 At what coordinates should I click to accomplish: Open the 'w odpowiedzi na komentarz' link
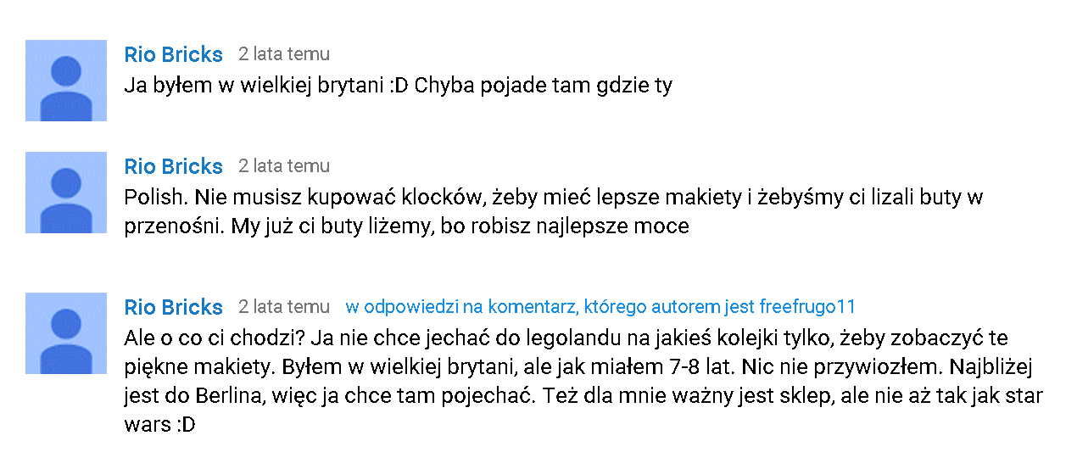pyautogui.click(x=550, y=307)
